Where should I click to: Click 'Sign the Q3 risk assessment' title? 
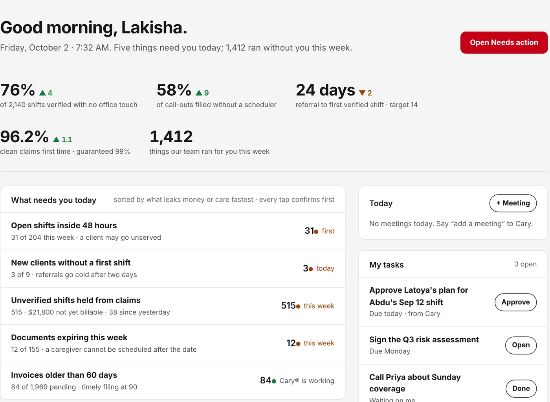click(x=424, y=340)
